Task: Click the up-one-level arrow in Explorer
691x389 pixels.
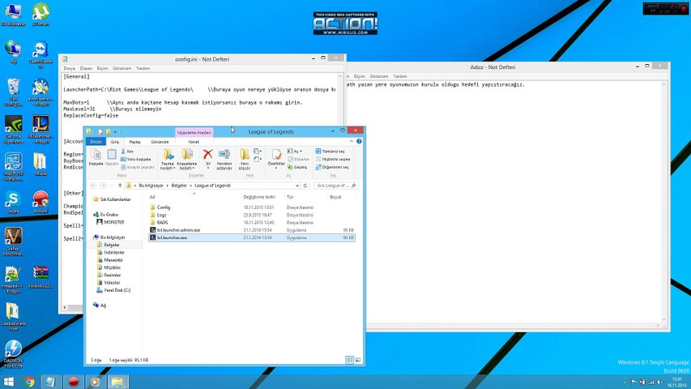Action: (x=119, y=186)
